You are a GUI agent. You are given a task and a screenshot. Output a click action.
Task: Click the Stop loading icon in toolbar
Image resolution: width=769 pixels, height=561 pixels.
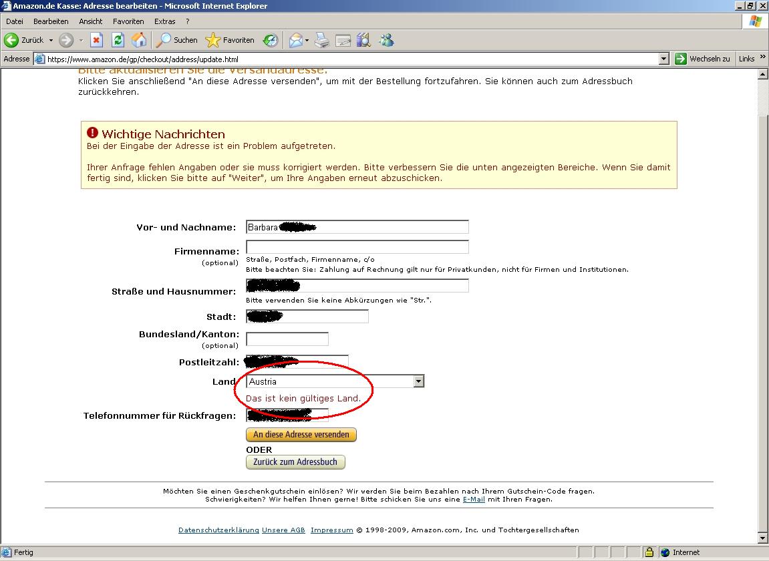point(96,40)
